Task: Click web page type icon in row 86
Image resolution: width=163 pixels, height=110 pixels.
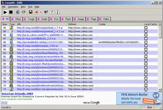Action: pyautogui.click(x=11, y=42)
